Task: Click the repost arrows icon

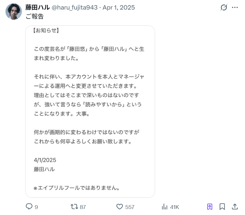Action: (74, 207)
